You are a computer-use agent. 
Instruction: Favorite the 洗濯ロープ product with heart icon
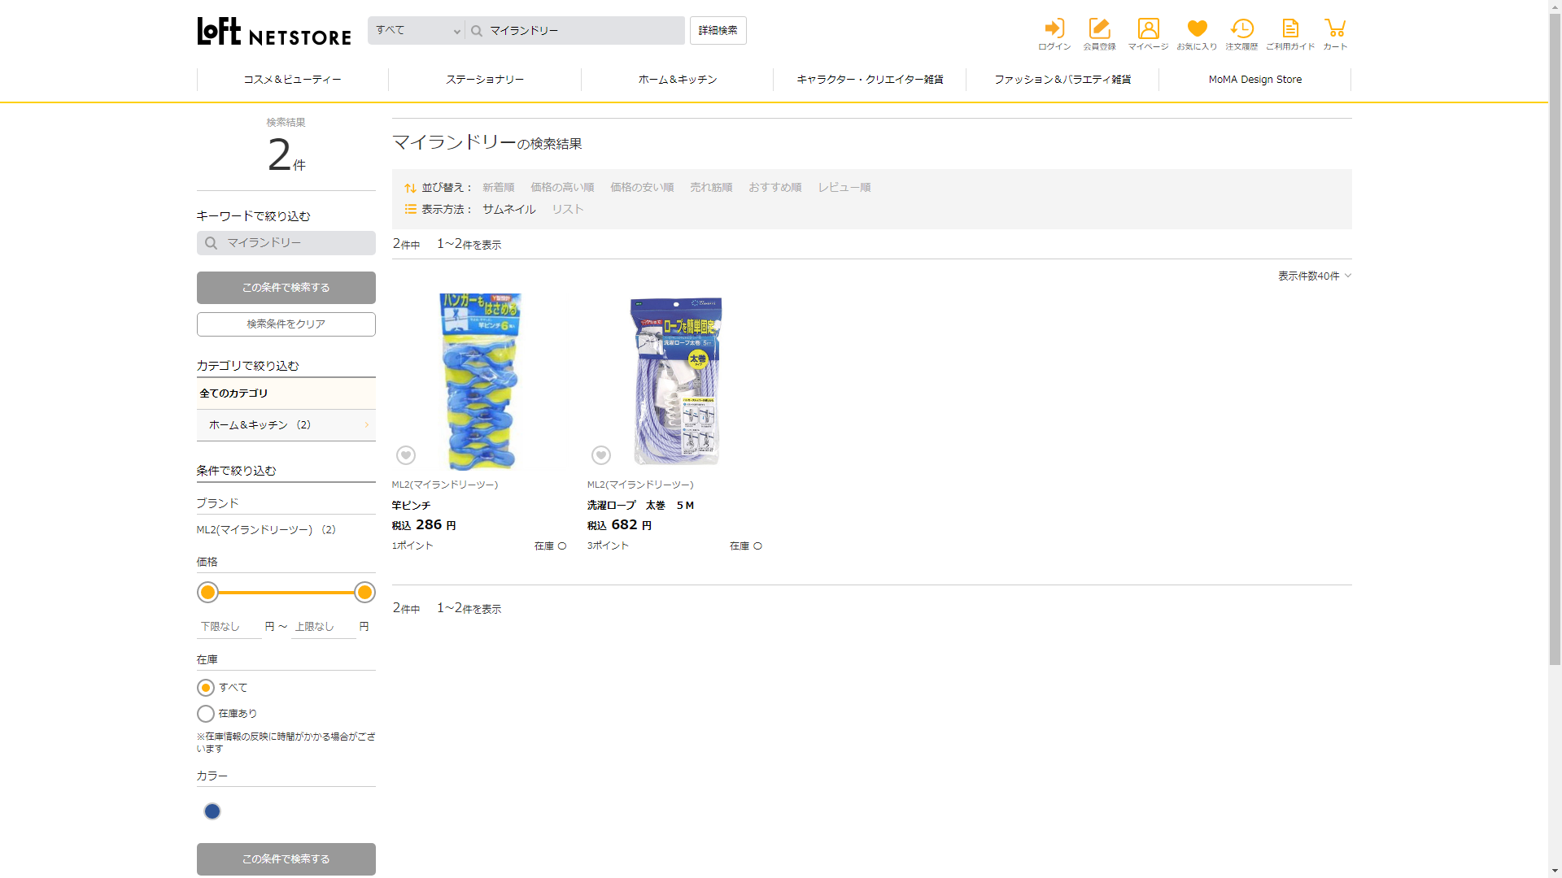pyautogui.click(x=601, y=455)
